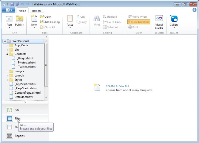
Task: Click the new file icon in the editor pane
Action: pyautogui.click(x=97, y=87)
